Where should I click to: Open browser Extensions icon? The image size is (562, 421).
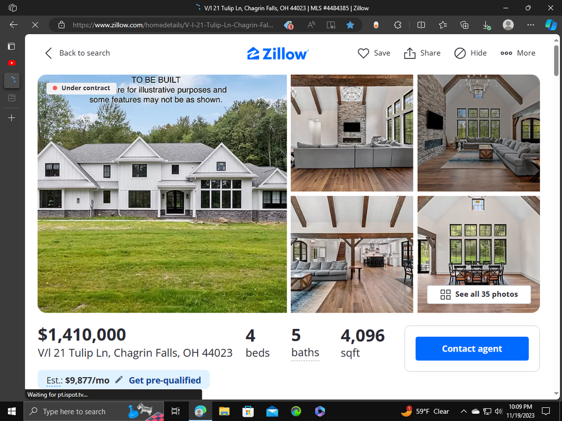pyautogui.click(x=398, y=25)
